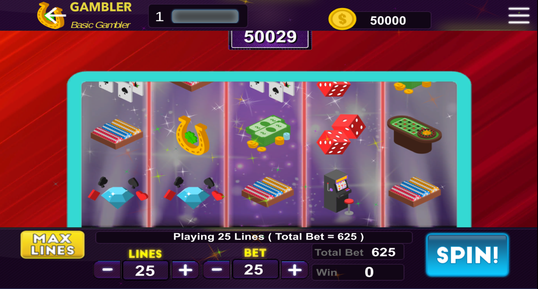Image resolution: width=538 pixels, height=289 pixels.
Task: Tap the Lines value field showing 25
Action: [x=145, y=270]
